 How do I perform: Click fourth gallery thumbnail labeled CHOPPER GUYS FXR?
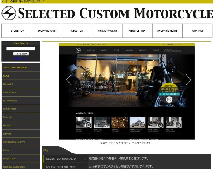tap(138, 122)
